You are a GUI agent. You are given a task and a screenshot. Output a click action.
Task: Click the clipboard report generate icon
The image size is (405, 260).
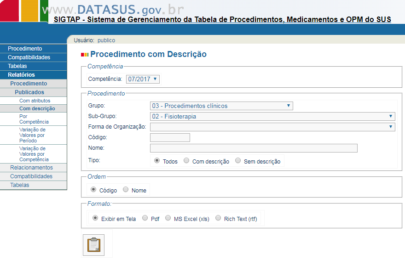click(93, 245)
